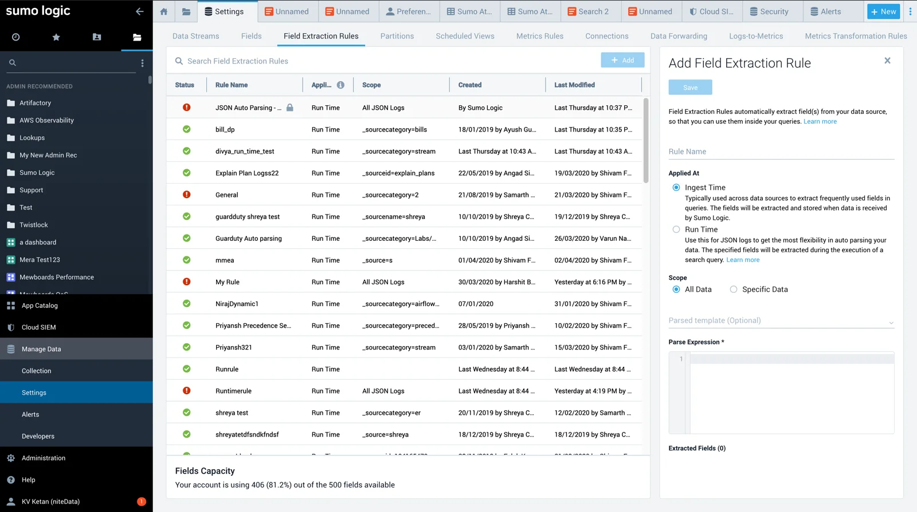Collapse the left navigation with back arrow

(139, 11)
